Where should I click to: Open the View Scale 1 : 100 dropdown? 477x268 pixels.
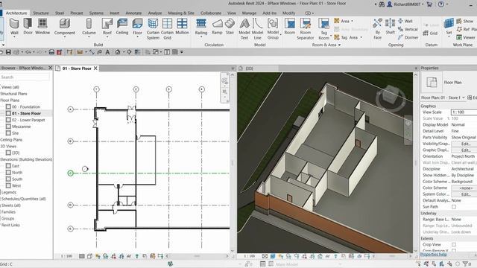464,112
